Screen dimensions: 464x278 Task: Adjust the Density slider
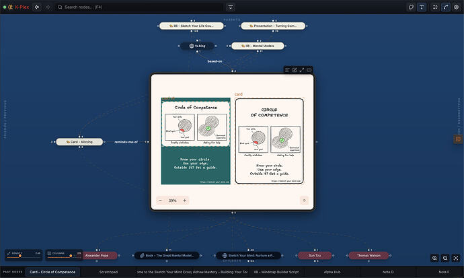click(24, 256)
